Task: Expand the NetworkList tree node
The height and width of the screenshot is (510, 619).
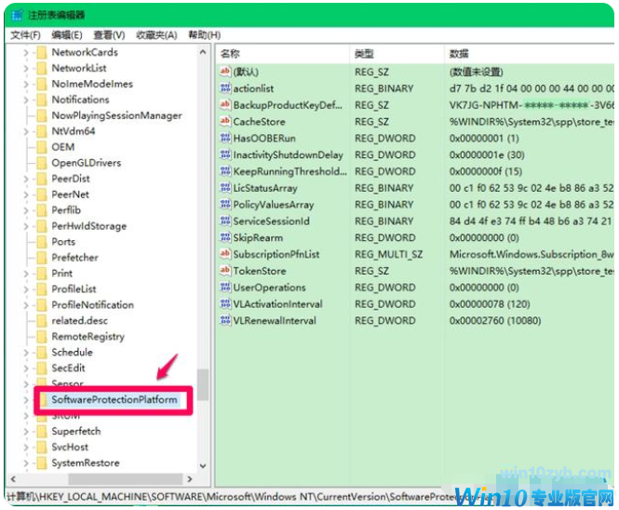Action: (26, 68)
